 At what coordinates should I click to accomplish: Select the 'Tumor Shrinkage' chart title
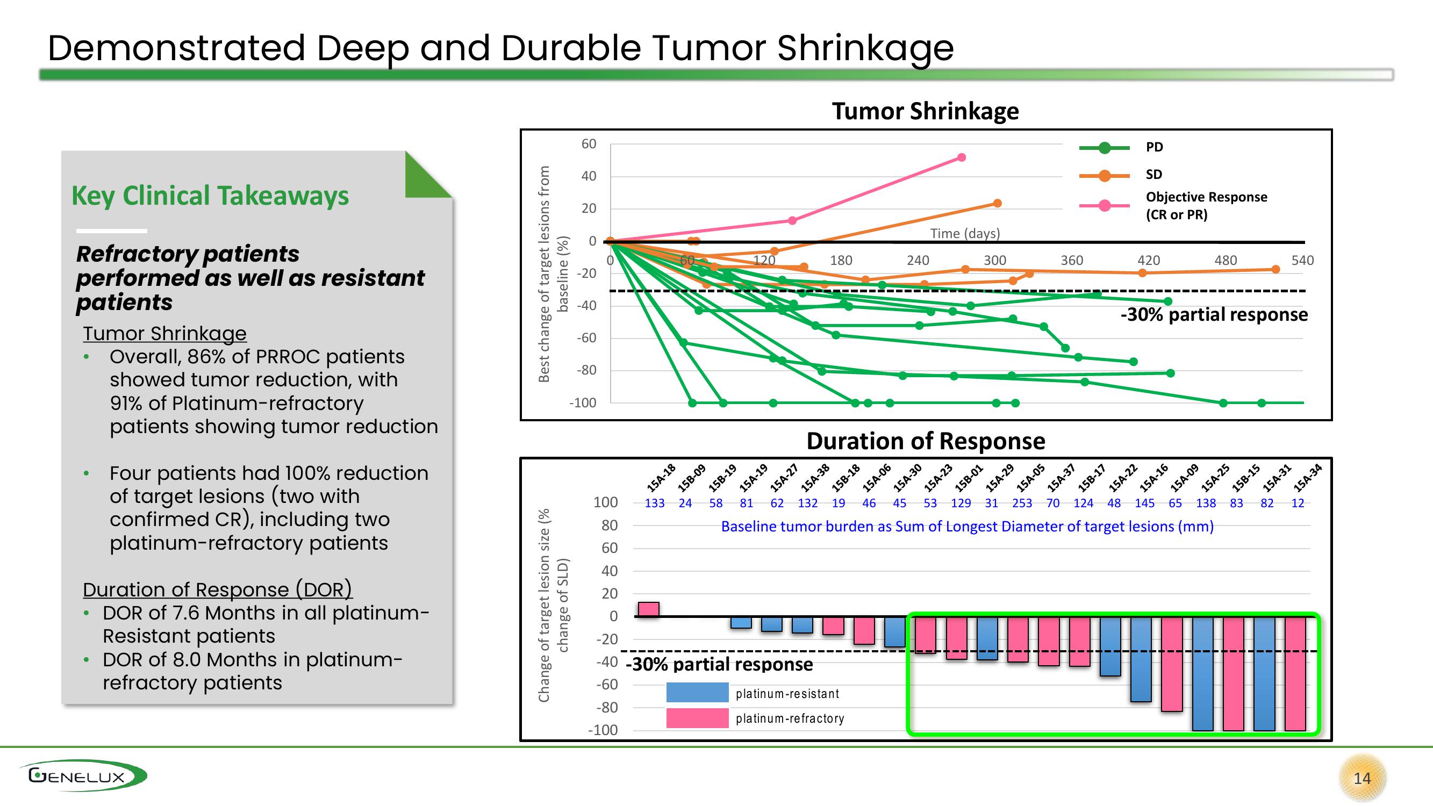(925, 111)
